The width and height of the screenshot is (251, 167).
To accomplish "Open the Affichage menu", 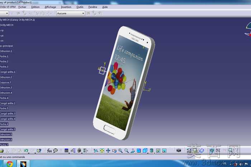I will point(50,7).
